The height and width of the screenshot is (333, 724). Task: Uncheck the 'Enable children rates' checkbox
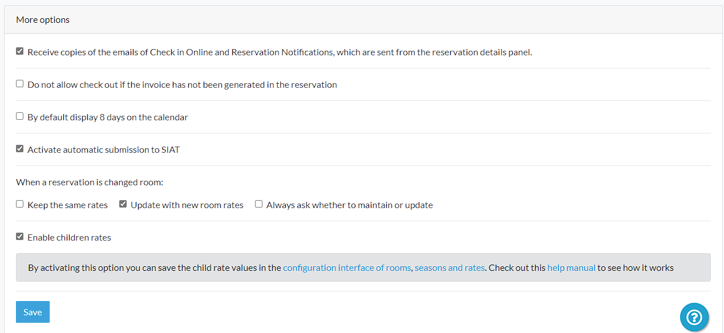[x=20, y=237]
